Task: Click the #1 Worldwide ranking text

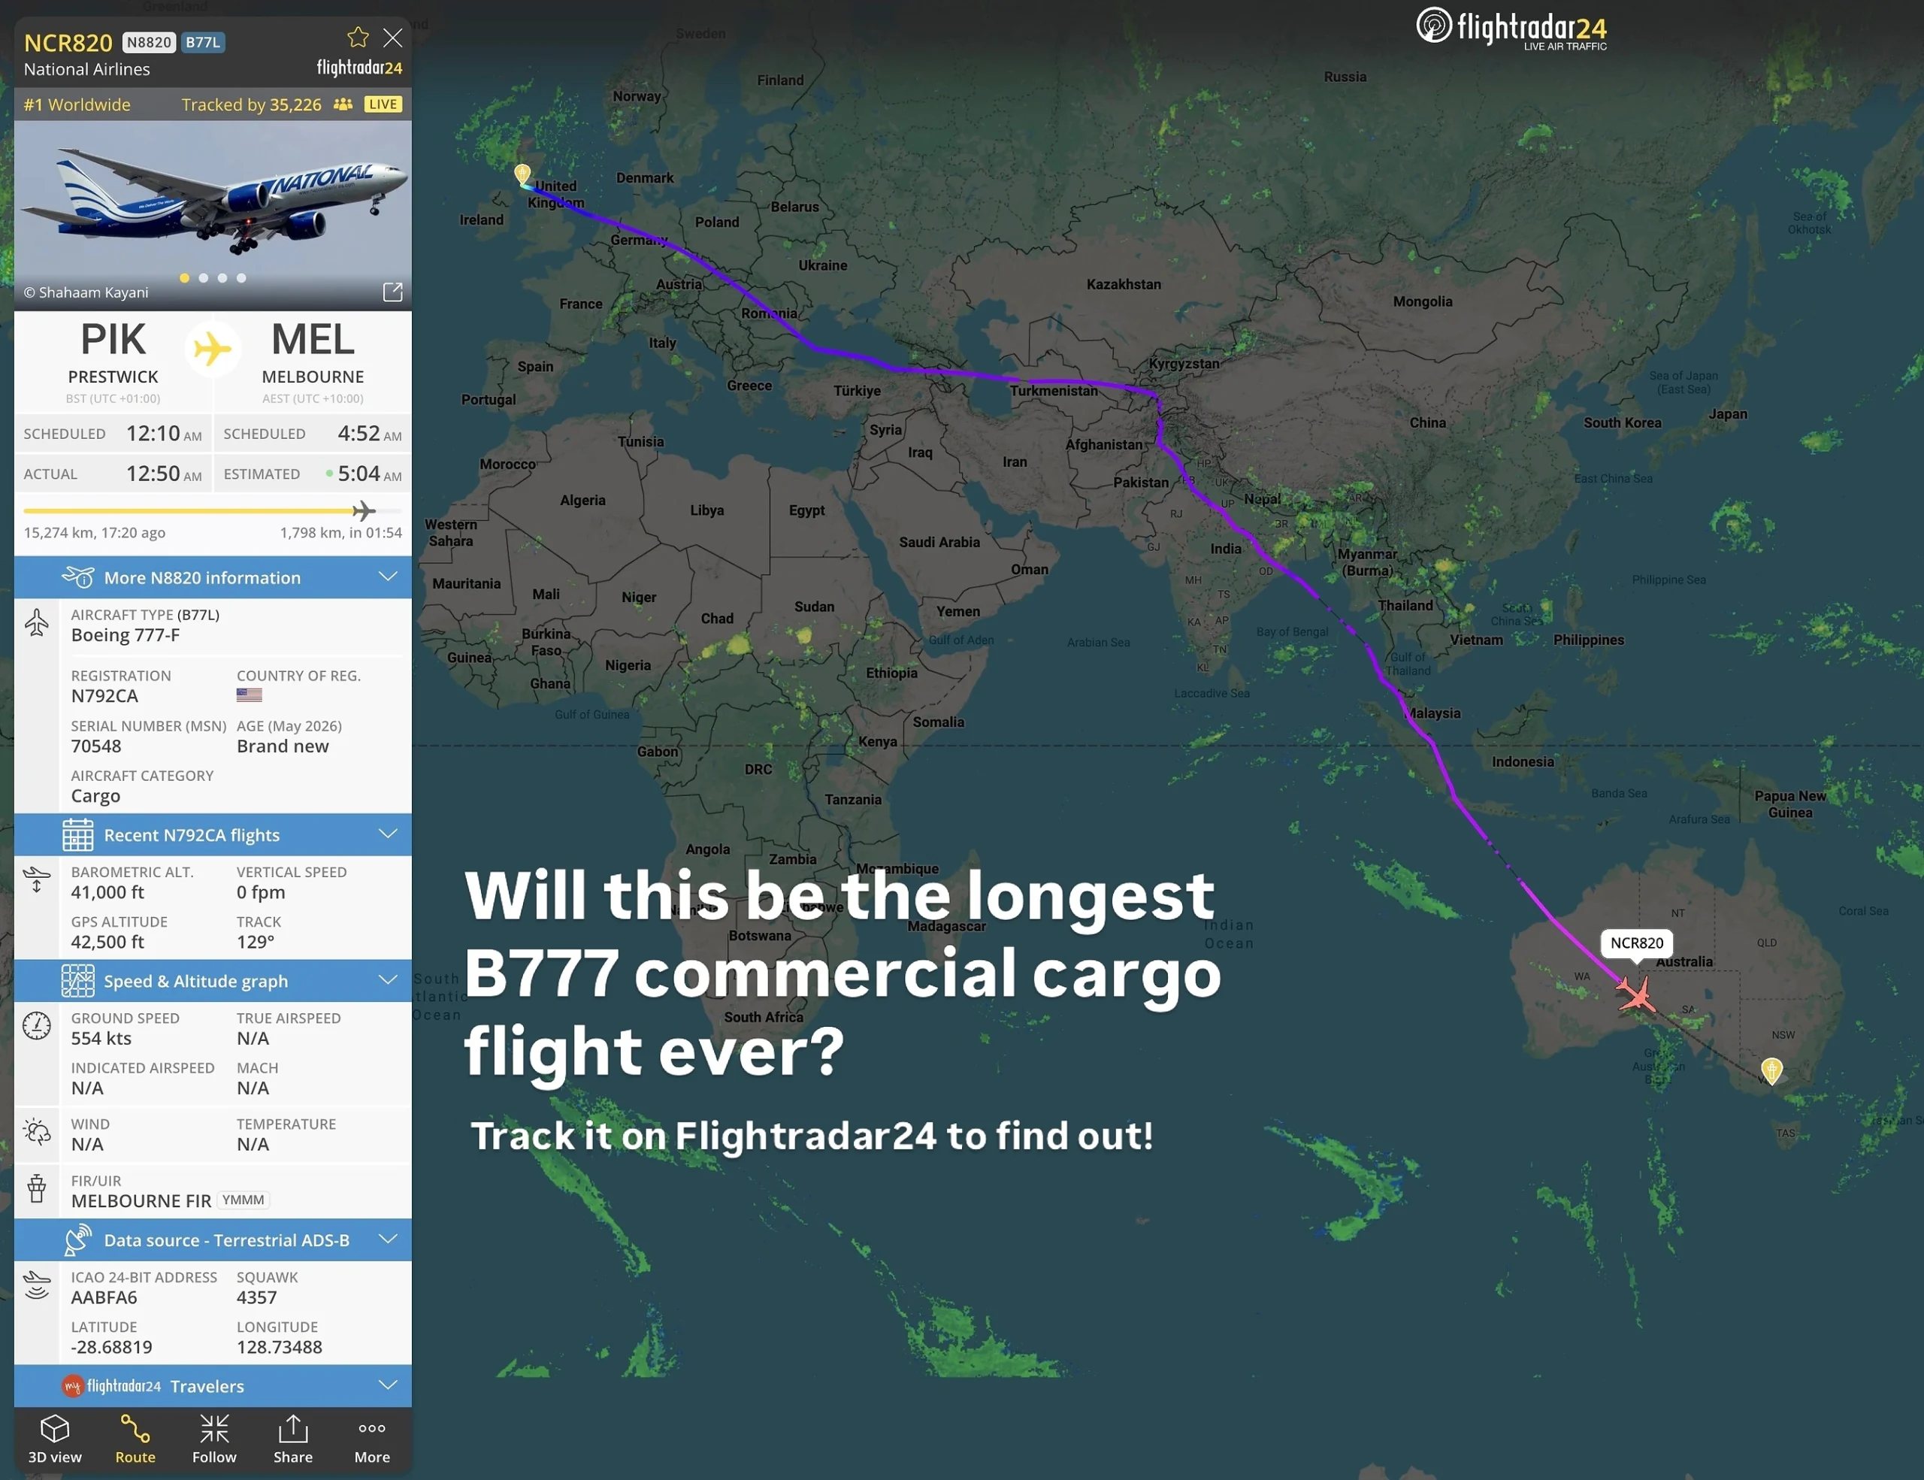Action: point(77,104)
